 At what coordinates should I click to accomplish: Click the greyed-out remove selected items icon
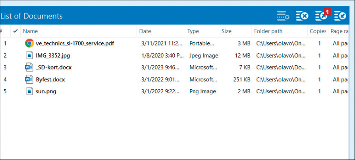click(x=283, y=16)
